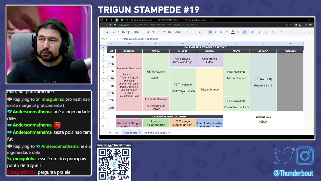Image resolution: width=321 pixels, height=181 pixels.
Task: Click the DOMINGO header cell
Action: pyautogui.click(x=290, y=51)
